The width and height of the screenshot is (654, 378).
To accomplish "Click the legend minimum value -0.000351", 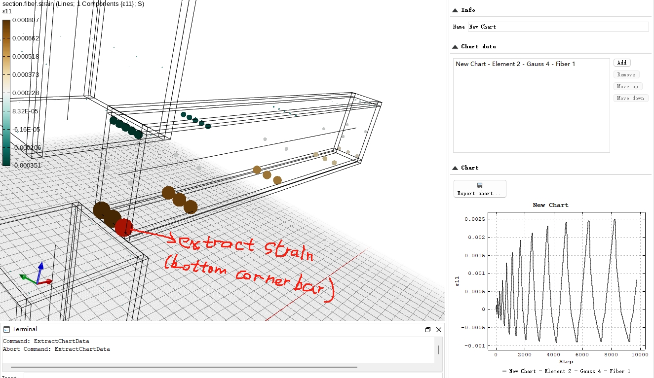I will pyautogui.click(x=27, y=165).
